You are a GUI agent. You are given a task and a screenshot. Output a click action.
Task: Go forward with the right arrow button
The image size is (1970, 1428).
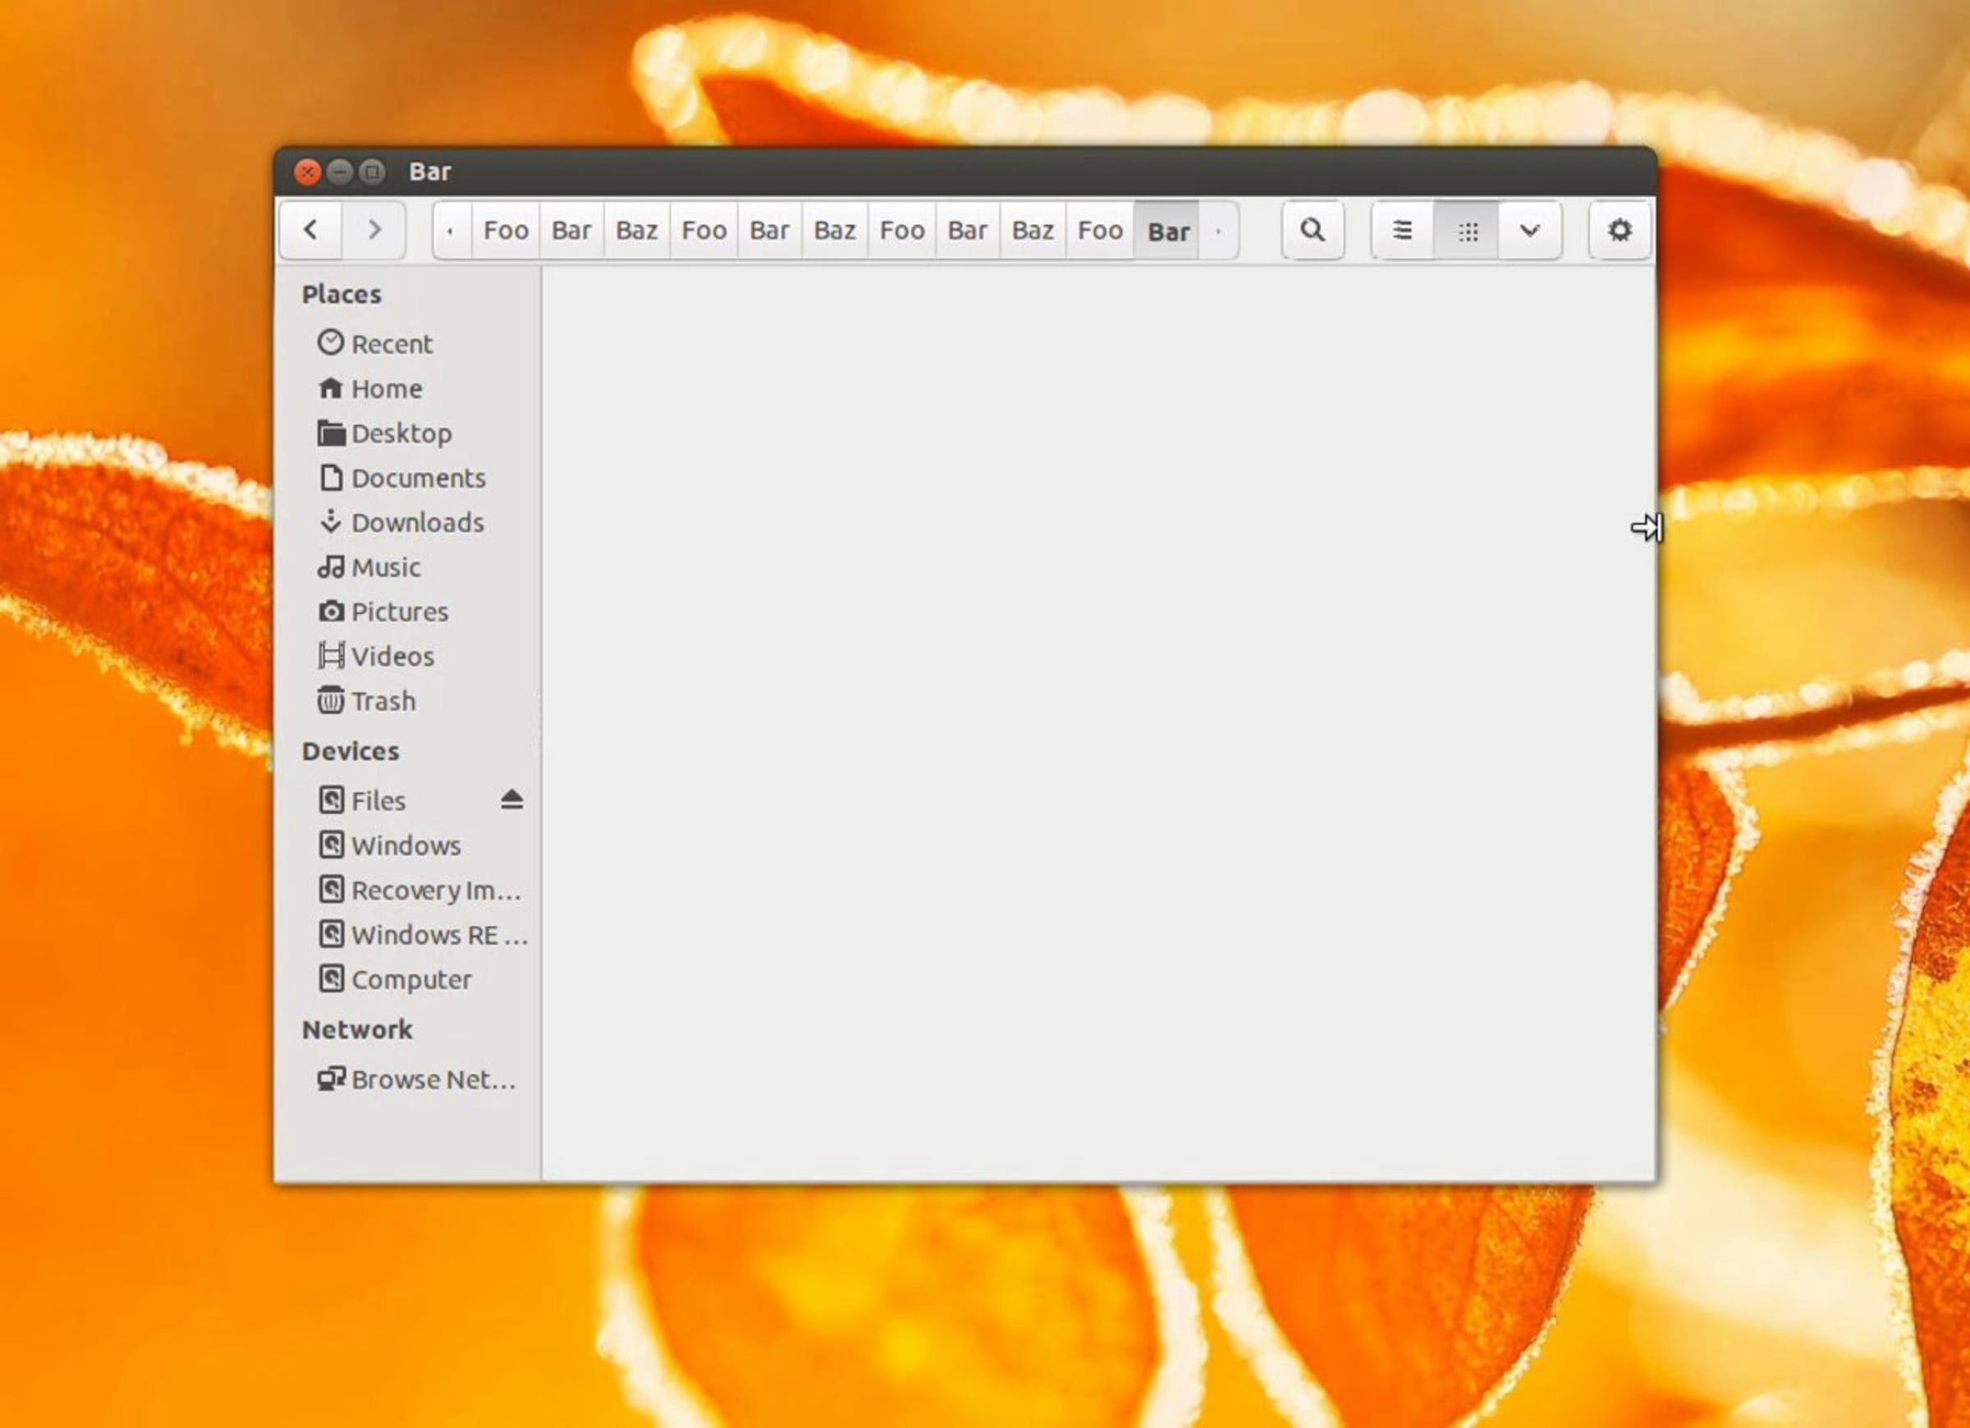[x=374, y=230]
